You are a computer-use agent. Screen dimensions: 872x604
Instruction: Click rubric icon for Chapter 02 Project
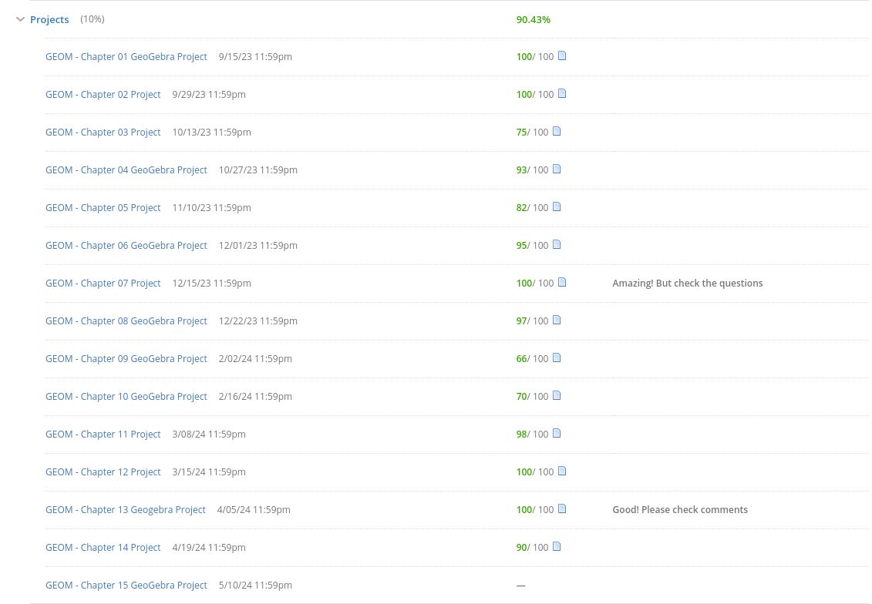(562, 94)
